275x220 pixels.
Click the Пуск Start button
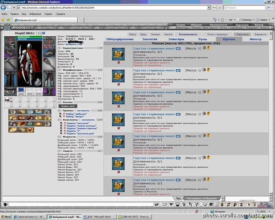[6, 217]
